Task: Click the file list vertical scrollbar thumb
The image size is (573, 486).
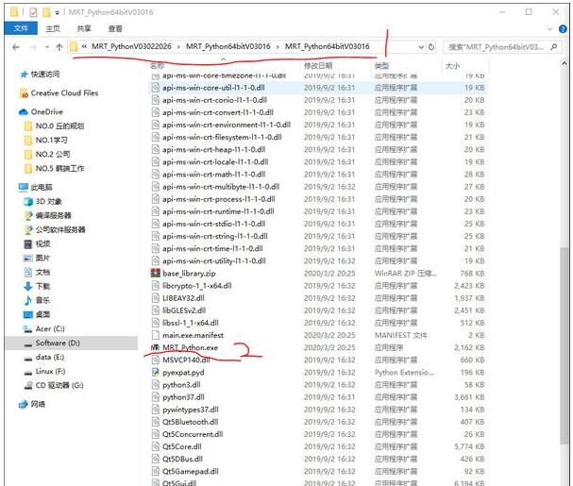Action: [564, 346]
